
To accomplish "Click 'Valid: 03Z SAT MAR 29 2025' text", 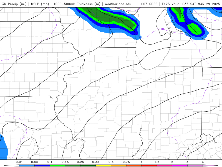I will (x=196, y=4).
